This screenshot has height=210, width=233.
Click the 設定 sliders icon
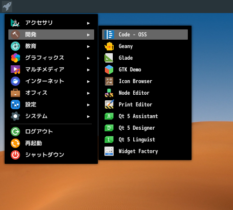(15, 105)
